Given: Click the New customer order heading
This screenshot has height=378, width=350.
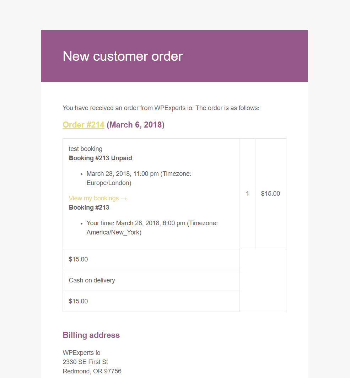Looking at the screenshot, I should click(x=123, y=56).
